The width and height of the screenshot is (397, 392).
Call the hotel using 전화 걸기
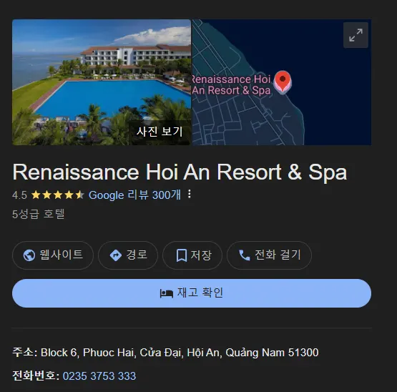pos(269,255)
